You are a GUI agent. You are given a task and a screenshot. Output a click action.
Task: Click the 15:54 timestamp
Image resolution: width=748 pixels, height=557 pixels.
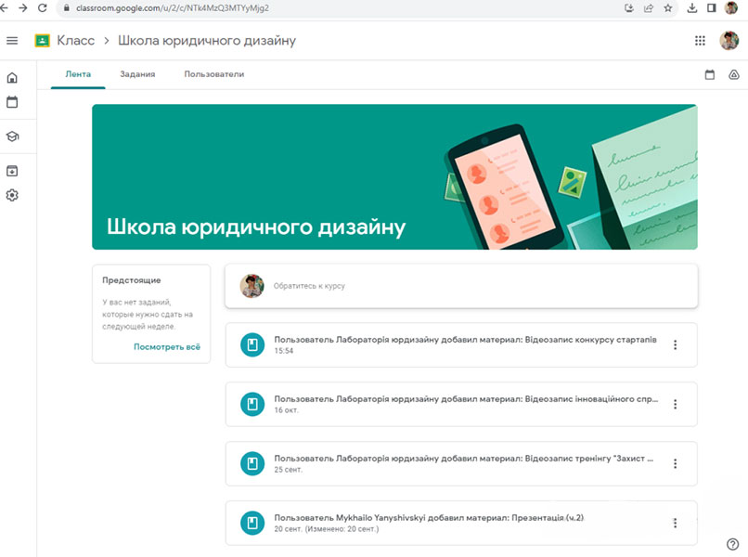[284, 351]
